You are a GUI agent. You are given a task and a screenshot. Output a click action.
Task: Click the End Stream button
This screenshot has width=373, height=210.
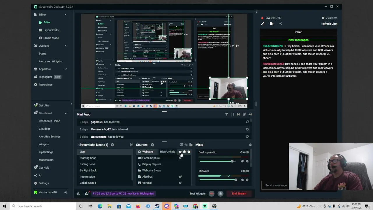[239, 193]
